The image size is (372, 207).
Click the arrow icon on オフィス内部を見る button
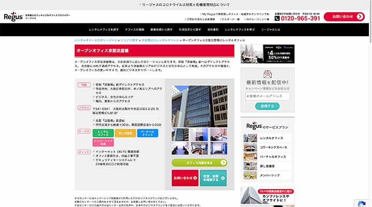click(223, 163)
